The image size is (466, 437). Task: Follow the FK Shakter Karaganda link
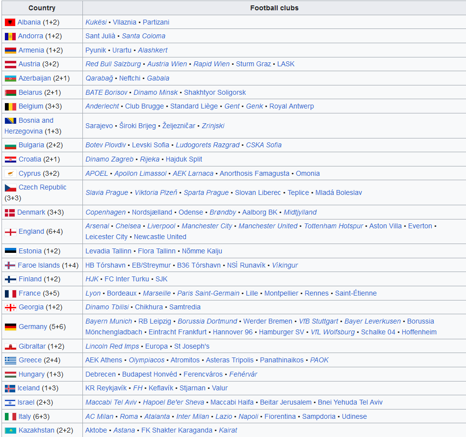pyautogui.click(x=177, y=431)
